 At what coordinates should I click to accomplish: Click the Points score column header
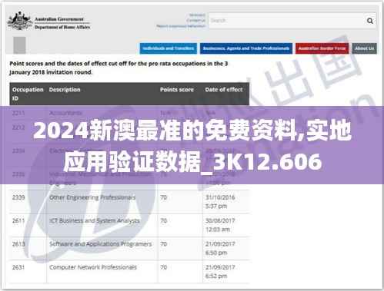[177, 90]
